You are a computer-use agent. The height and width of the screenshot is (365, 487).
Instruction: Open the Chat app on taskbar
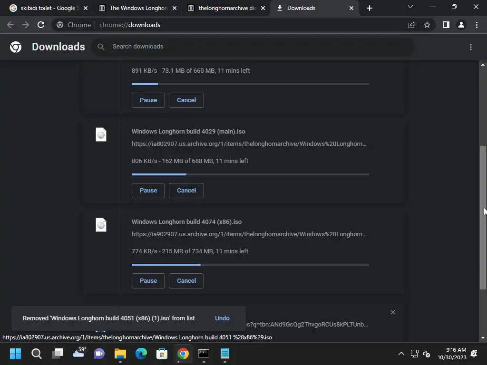coord(99,354)
